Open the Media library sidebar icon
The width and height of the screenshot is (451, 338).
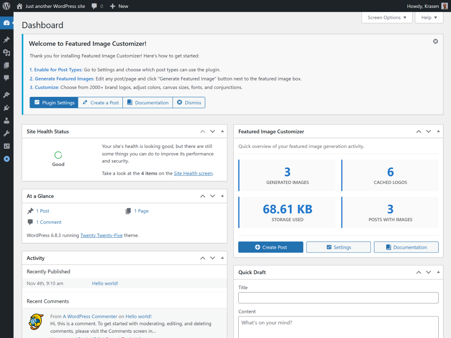[7, 52]
